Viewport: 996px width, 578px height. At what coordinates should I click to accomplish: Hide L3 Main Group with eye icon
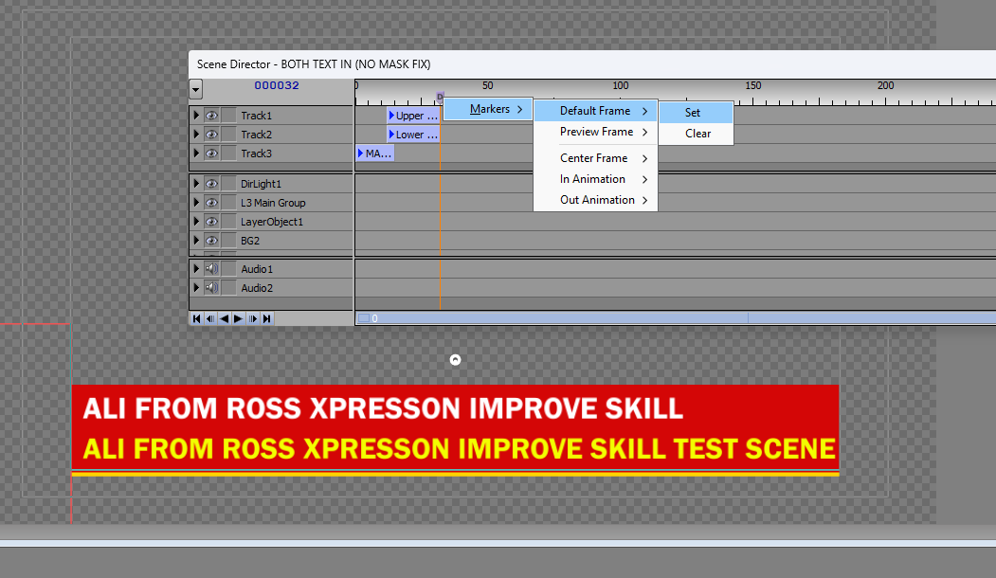tap(211, 203)
